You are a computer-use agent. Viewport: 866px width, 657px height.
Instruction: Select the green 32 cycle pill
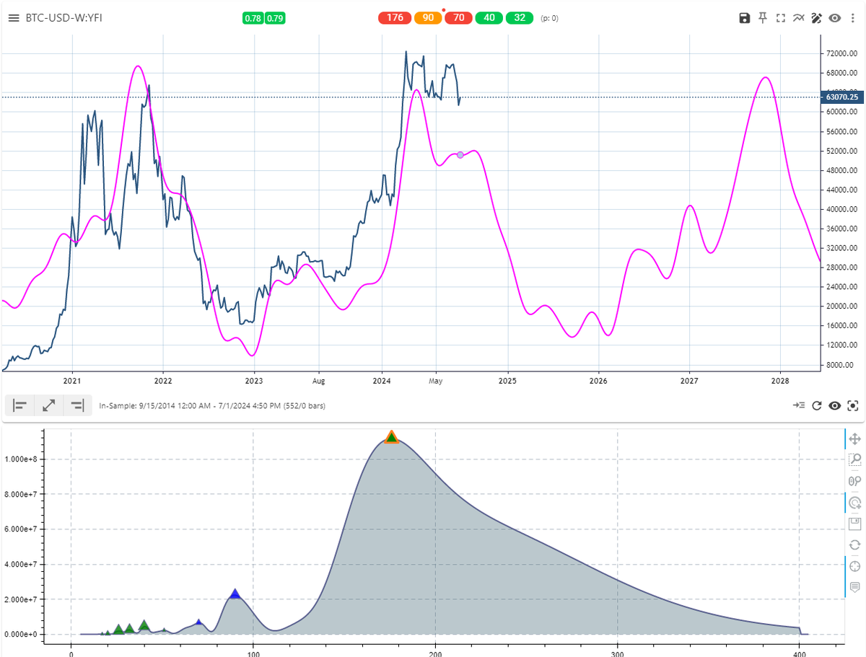pyautogui.click(x=520, y=18)
